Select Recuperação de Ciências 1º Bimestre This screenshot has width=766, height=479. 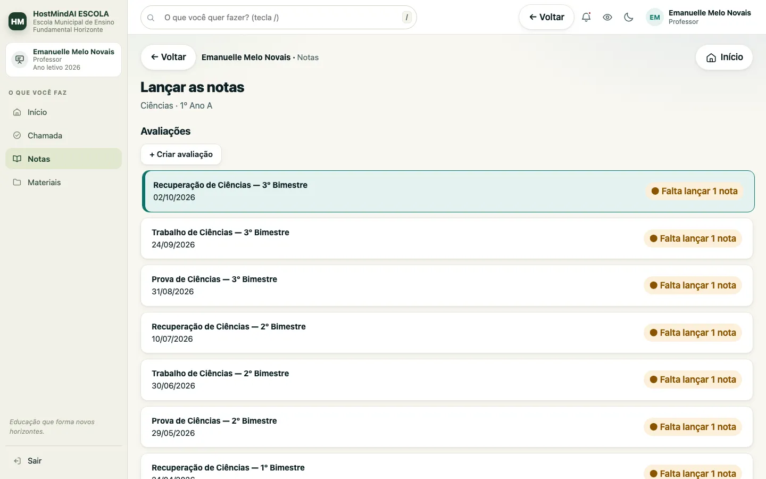(447, 467)
